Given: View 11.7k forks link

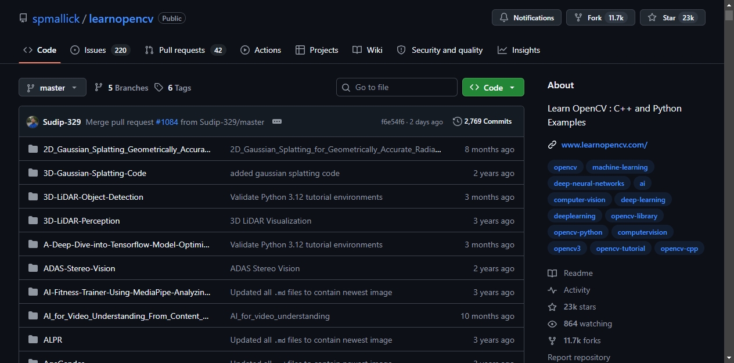Looking at the screenshot, I should coord(574,340).
